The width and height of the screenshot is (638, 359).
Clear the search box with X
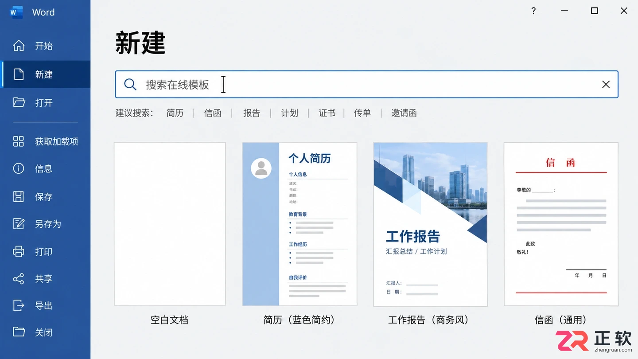tap(606, 84)
